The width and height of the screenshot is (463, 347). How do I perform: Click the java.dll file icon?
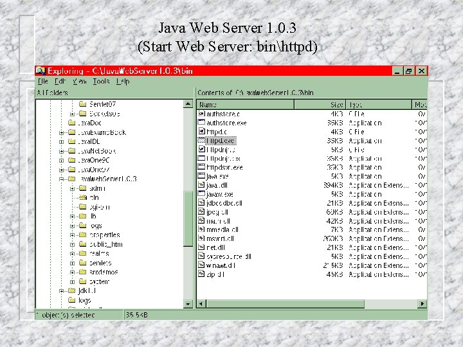click(201, 184)
